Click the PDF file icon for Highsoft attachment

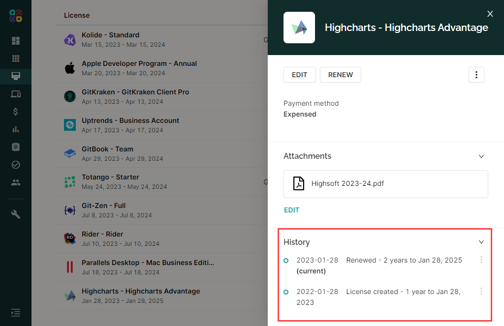pos(299,184)
